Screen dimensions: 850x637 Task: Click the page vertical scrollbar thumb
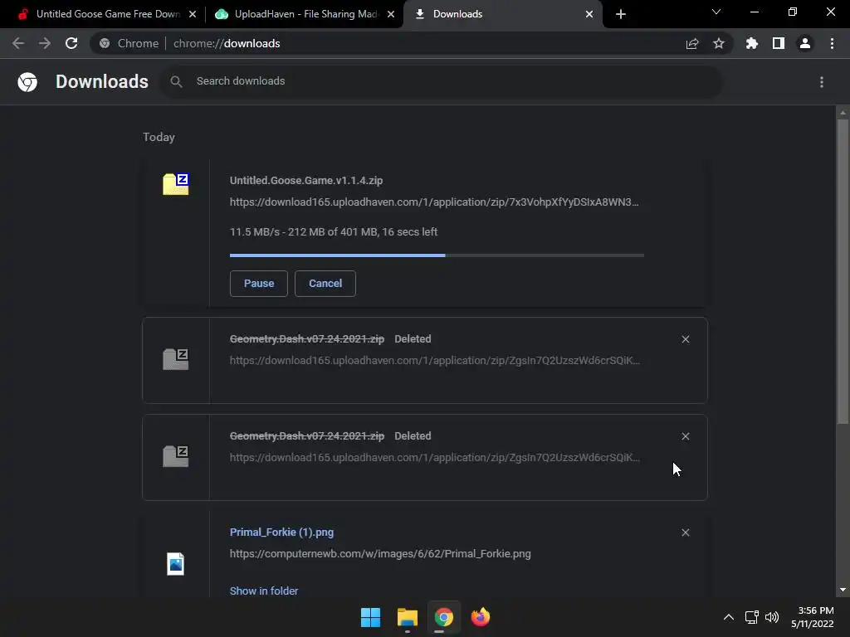coord(843,271)
